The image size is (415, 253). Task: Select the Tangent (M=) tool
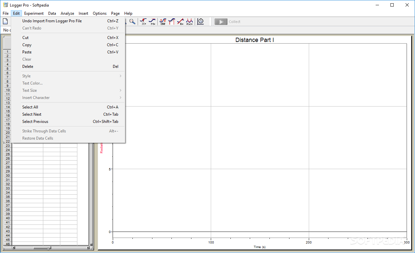(152, 22)
